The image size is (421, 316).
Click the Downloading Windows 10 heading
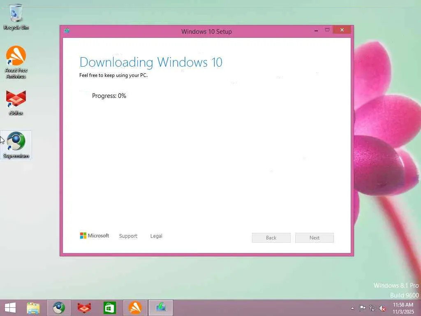(x=151, y=63)
